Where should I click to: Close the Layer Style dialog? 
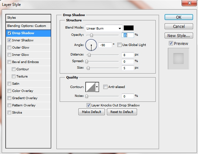(x=189, y=3)
